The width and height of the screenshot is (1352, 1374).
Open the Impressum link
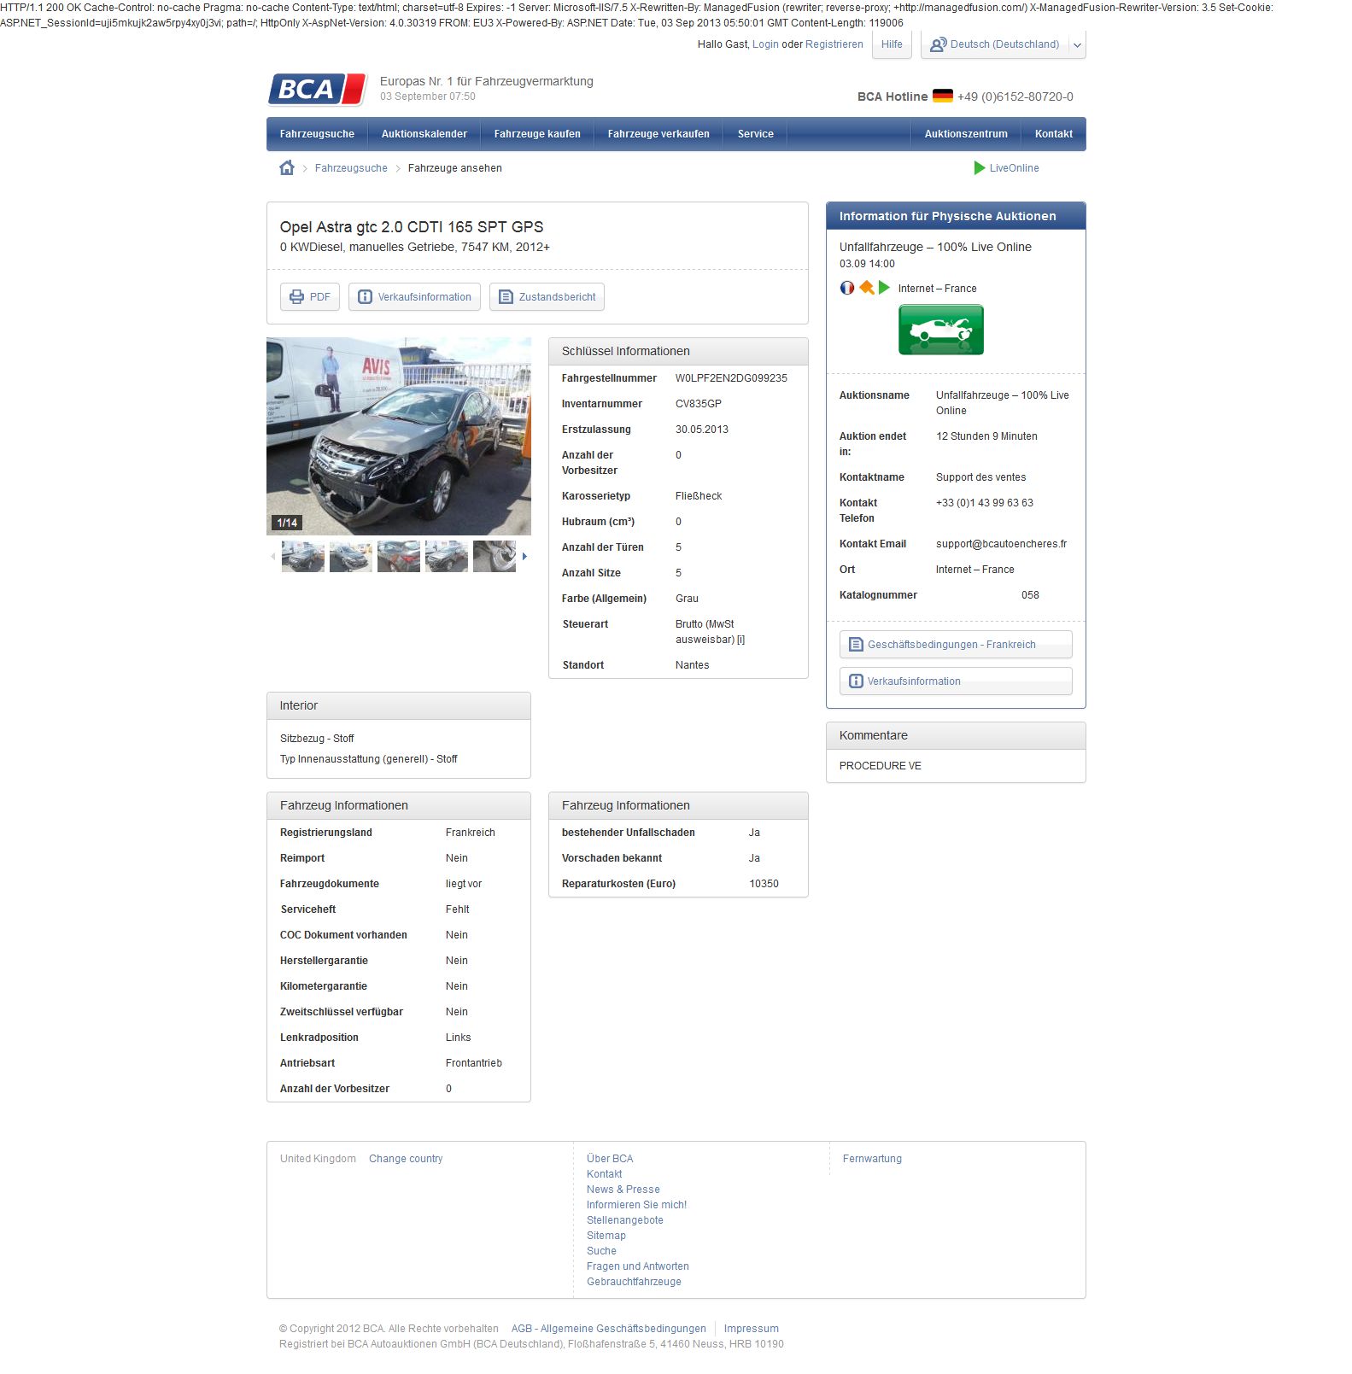tap(751, 1329)
